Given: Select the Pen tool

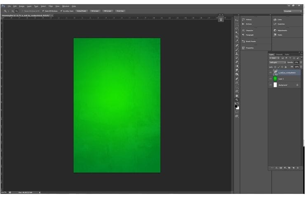Looking at the screenshot, I should click(237, 79).
